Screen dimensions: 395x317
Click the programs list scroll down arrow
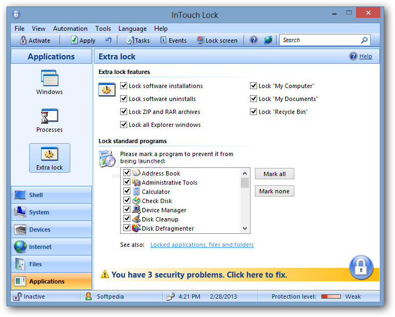(x=245, y=228)
